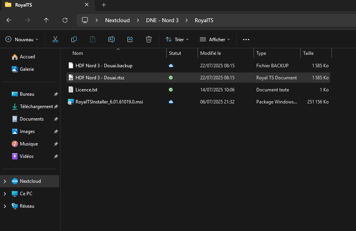Click the pin icon next to Documents
The image size is (356, 231).
pyautogui.click(x=56, y=119)
